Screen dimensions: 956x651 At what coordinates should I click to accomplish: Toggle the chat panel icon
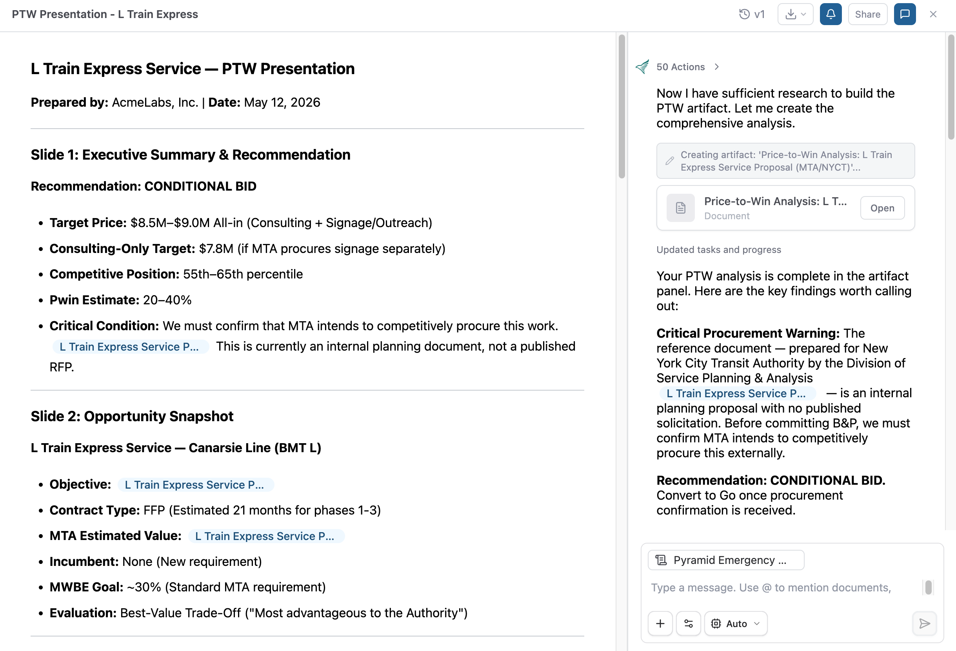click(x=905, y=15)
